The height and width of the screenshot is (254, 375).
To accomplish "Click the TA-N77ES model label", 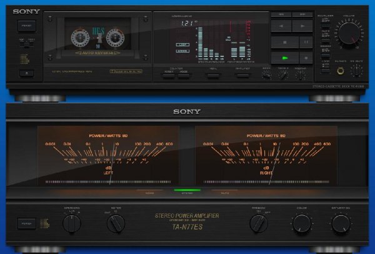I will (x=187, y=226).
